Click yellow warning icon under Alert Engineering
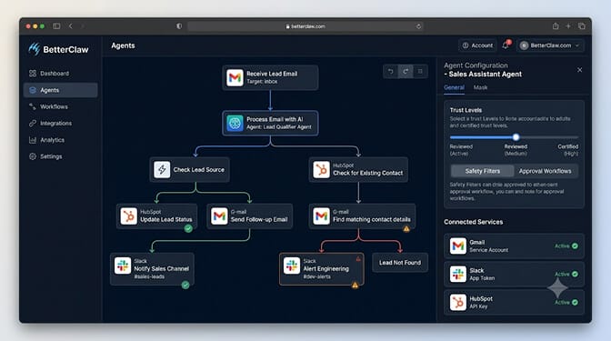Screen dimensions: 611x341 [x=355, y=286]
